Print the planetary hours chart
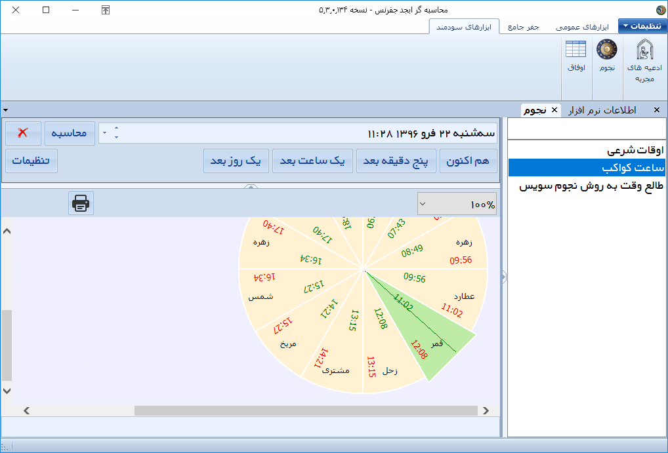Screen dimensions: 668x453 [81, 203]
